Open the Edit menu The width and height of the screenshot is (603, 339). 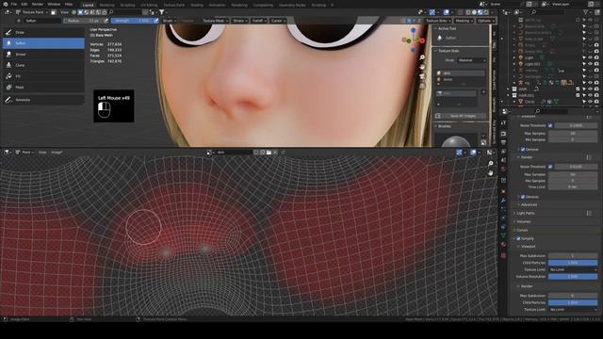[x=24, y=4]
